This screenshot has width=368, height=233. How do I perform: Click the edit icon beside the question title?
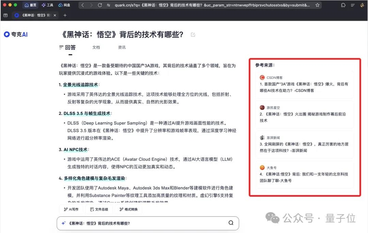193,34
